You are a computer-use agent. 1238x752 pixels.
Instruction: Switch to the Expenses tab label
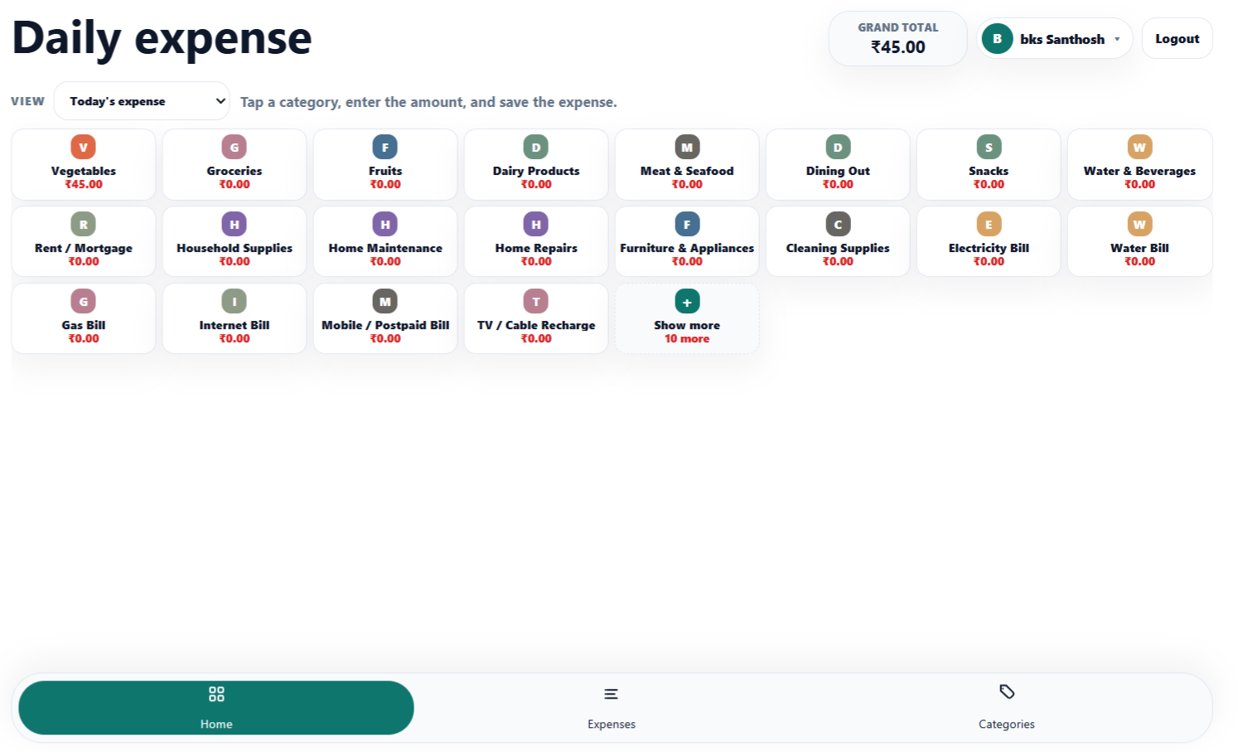pos(611,724)
